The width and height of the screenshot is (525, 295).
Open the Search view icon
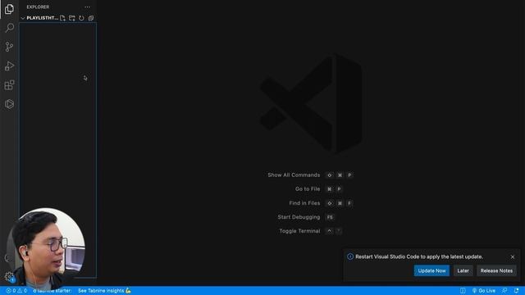pyautogui.click(x=9, y=28)
